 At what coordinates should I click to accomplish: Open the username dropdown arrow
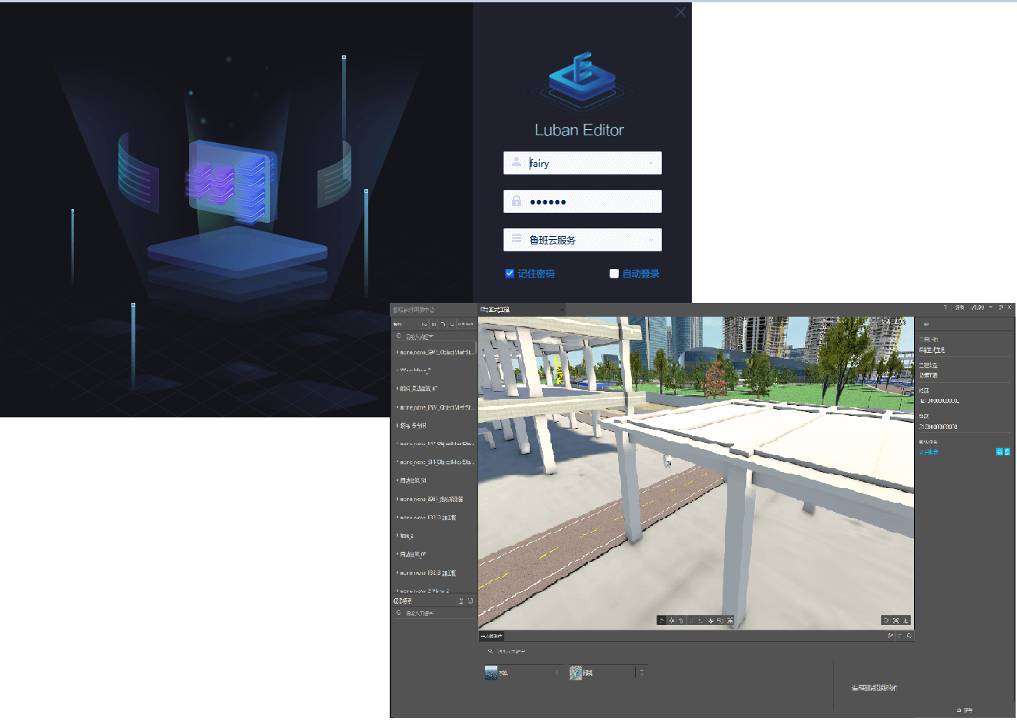pyautogui.click(x=651, y=163)
